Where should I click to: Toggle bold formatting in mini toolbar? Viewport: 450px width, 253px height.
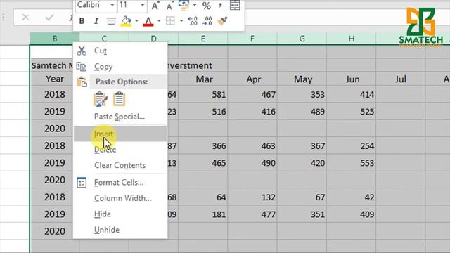coord(82,21)
